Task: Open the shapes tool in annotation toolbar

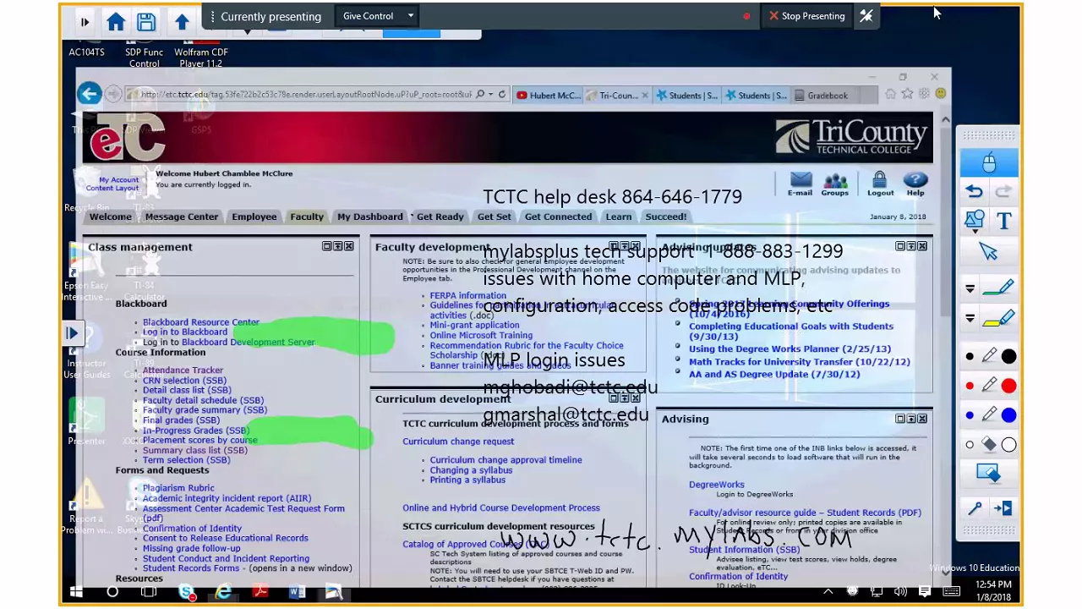Action: point(974,222)
